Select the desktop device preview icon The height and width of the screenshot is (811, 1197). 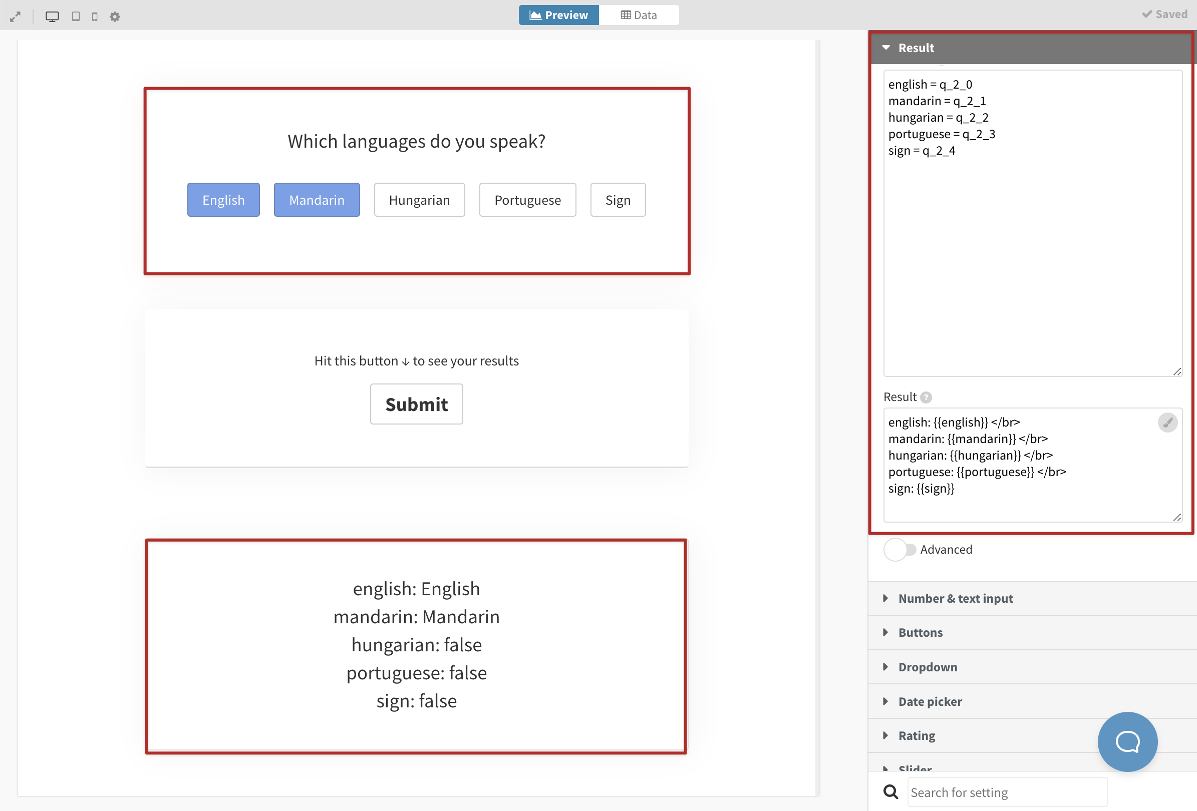52,17
